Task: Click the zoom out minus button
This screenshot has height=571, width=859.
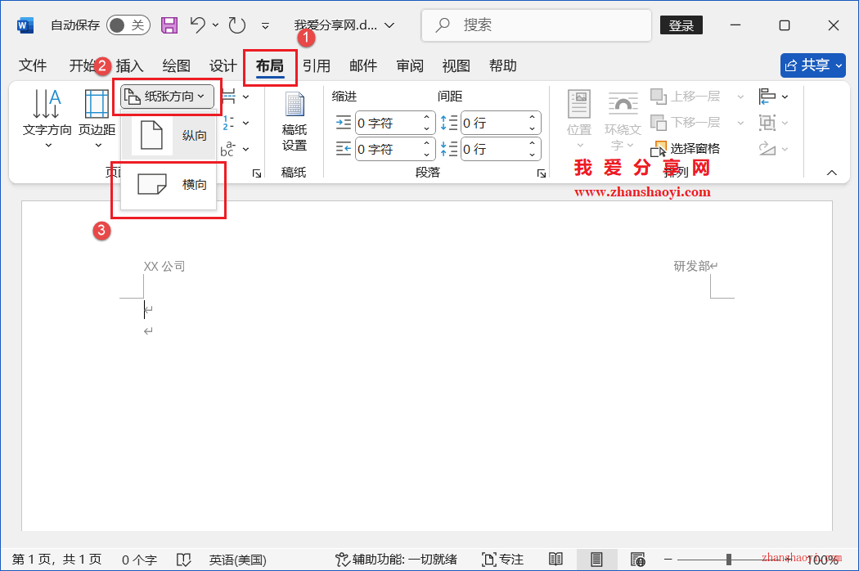Action: point(668,560)
